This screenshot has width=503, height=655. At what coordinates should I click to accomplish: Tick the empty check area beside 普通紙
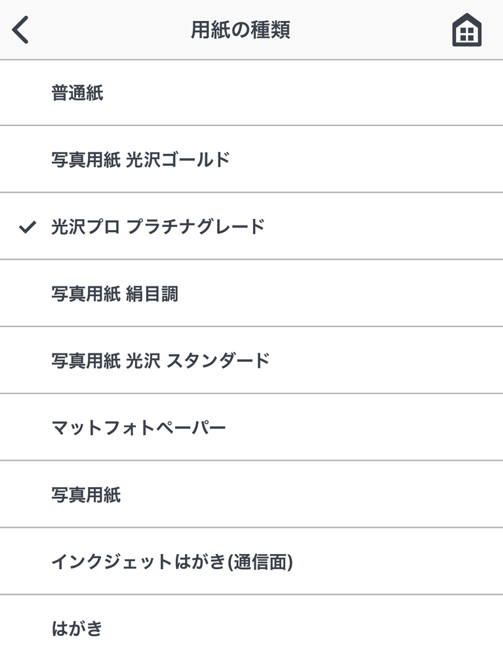coord(28,92)
